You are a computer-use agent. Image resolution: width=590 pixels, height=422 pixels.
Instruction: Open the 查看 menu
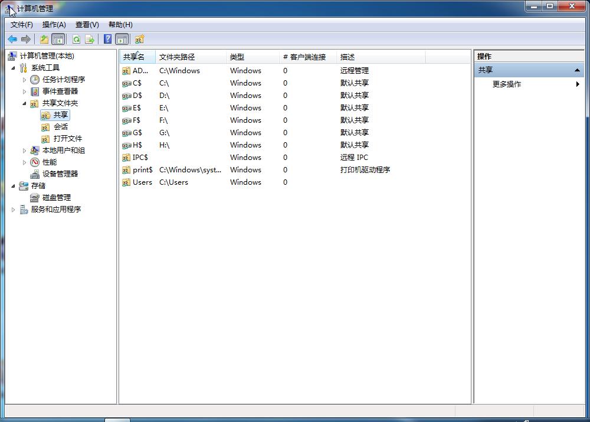coord(86,24)
